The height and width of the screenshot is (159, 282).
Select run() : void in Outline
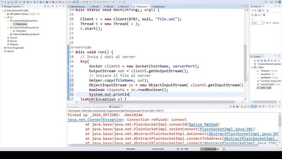264,88
